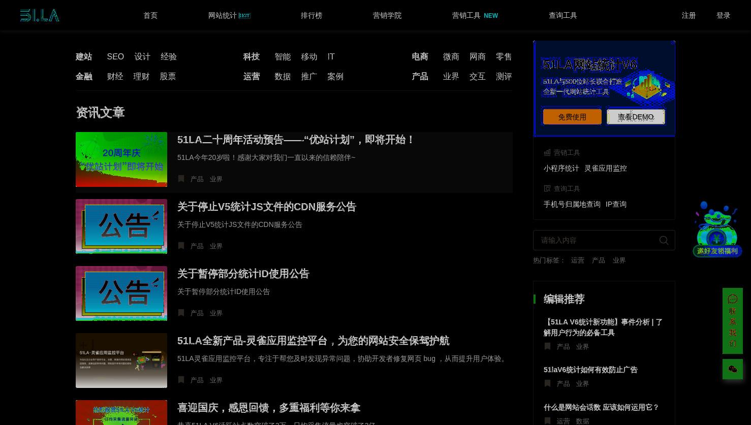The height and width of the screenshot is (425, 751).
Task: Open thumbnail of 暂停部分统计ID 公告 article
Action: click(121, 293)
